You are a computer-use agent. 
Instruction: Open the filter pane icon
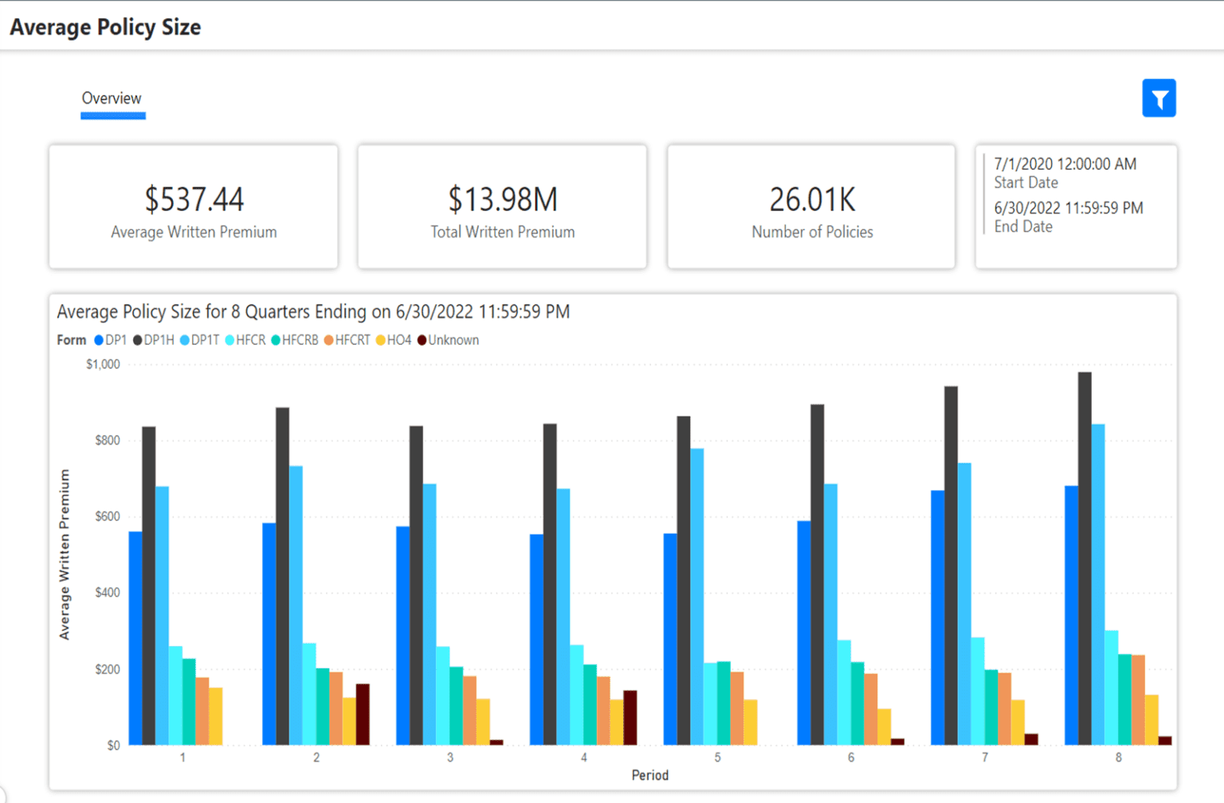click(x=1159, y=98)
